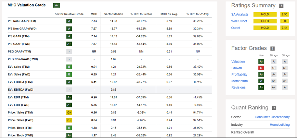Click the red Growth D grade badge
The image size is (297, 138).
point(261,68)
